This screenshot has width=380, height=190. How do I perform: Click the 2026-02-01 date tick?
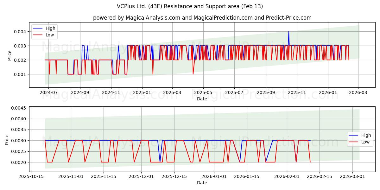pos(287,177)
